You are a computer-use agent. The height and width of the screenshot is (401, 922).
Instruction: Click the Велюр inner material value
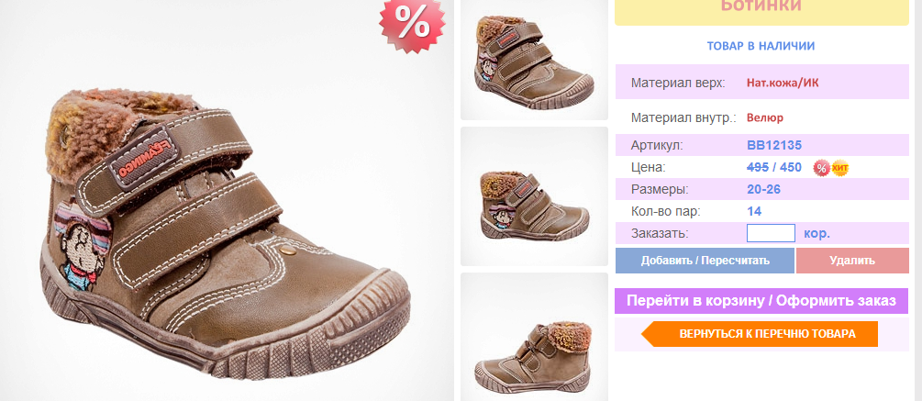pyautogui.click(x=765, y=117)
